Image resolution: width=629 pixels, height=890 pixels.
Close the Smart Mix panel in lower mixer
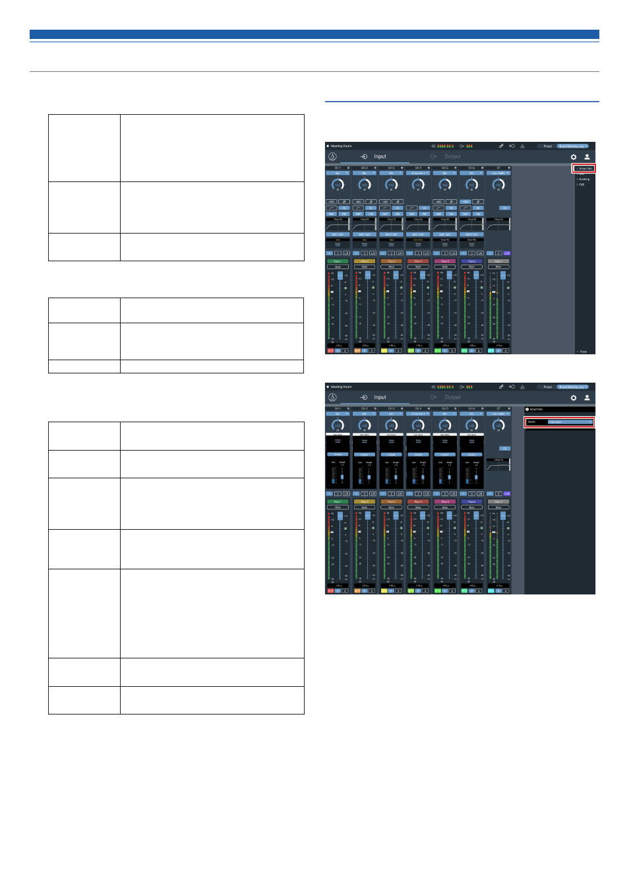coord(527,409)
